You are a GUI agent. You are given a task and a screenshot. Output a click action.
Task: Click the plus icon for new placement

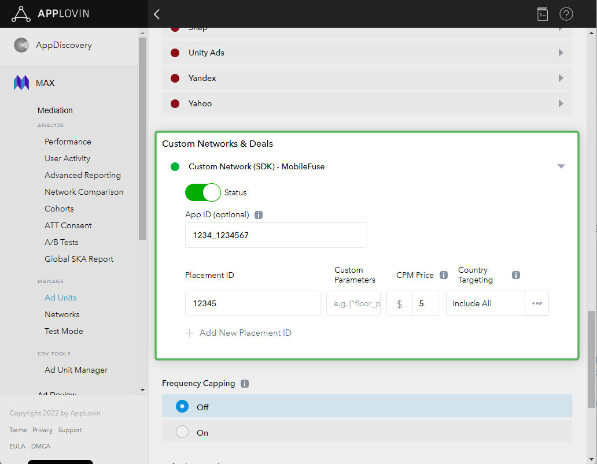click(189, 333)
